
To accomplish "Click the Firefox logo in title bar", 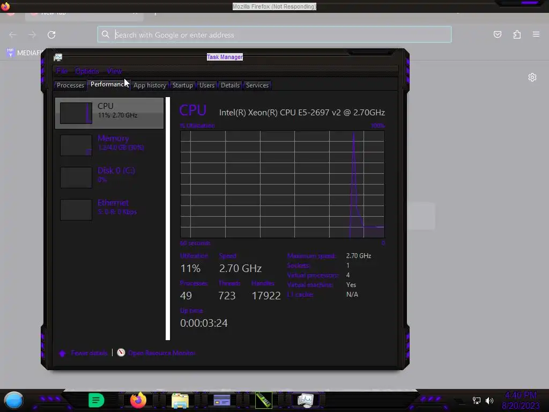I will click(5, 6).
